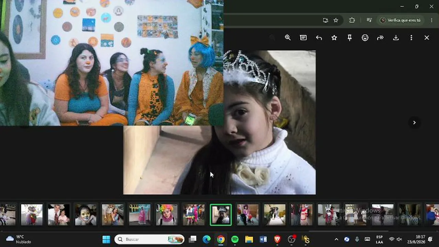The height and width of the screenshot is (247, 439).
Task: Launch Brave browser from the taskbar
Action: 277,239
